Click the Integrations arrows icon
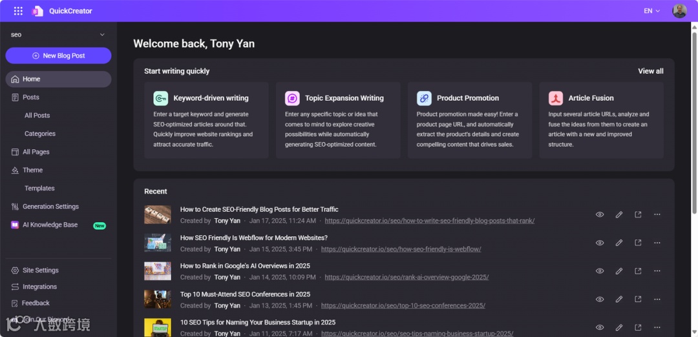This screenshot has height=337, width=698. [x=15, y=287]
